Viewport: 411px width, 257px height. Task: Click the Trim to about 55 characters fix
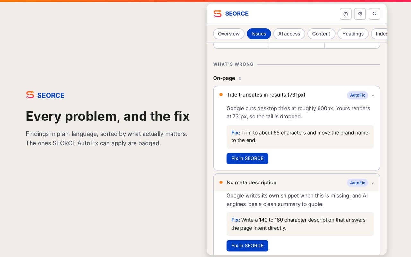pos(300,137)
